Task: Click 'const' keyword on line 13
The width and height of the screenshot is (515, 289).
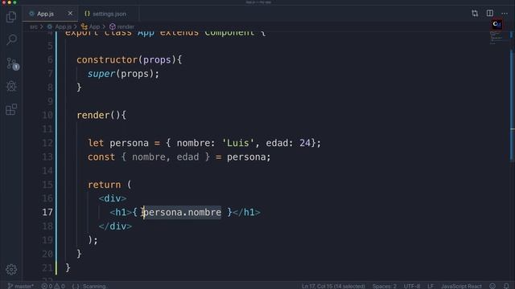Action: click(101, 157)
